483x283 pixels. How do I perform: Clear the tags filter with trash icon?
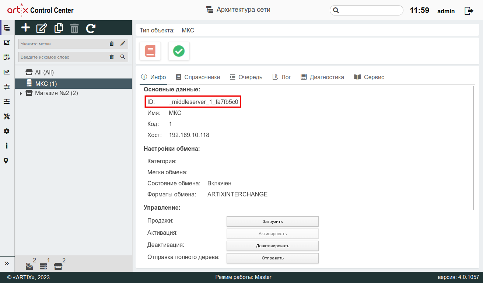click(x=112, y=44)
